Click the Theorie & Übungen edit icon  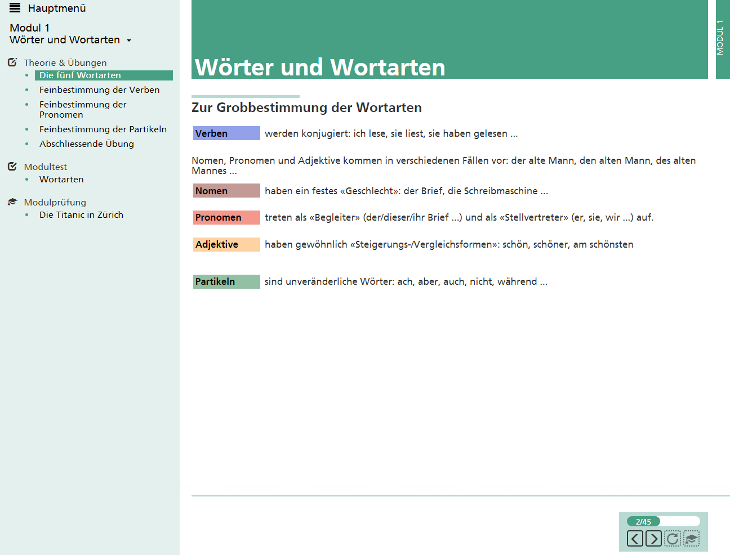(x=12, y=62)
